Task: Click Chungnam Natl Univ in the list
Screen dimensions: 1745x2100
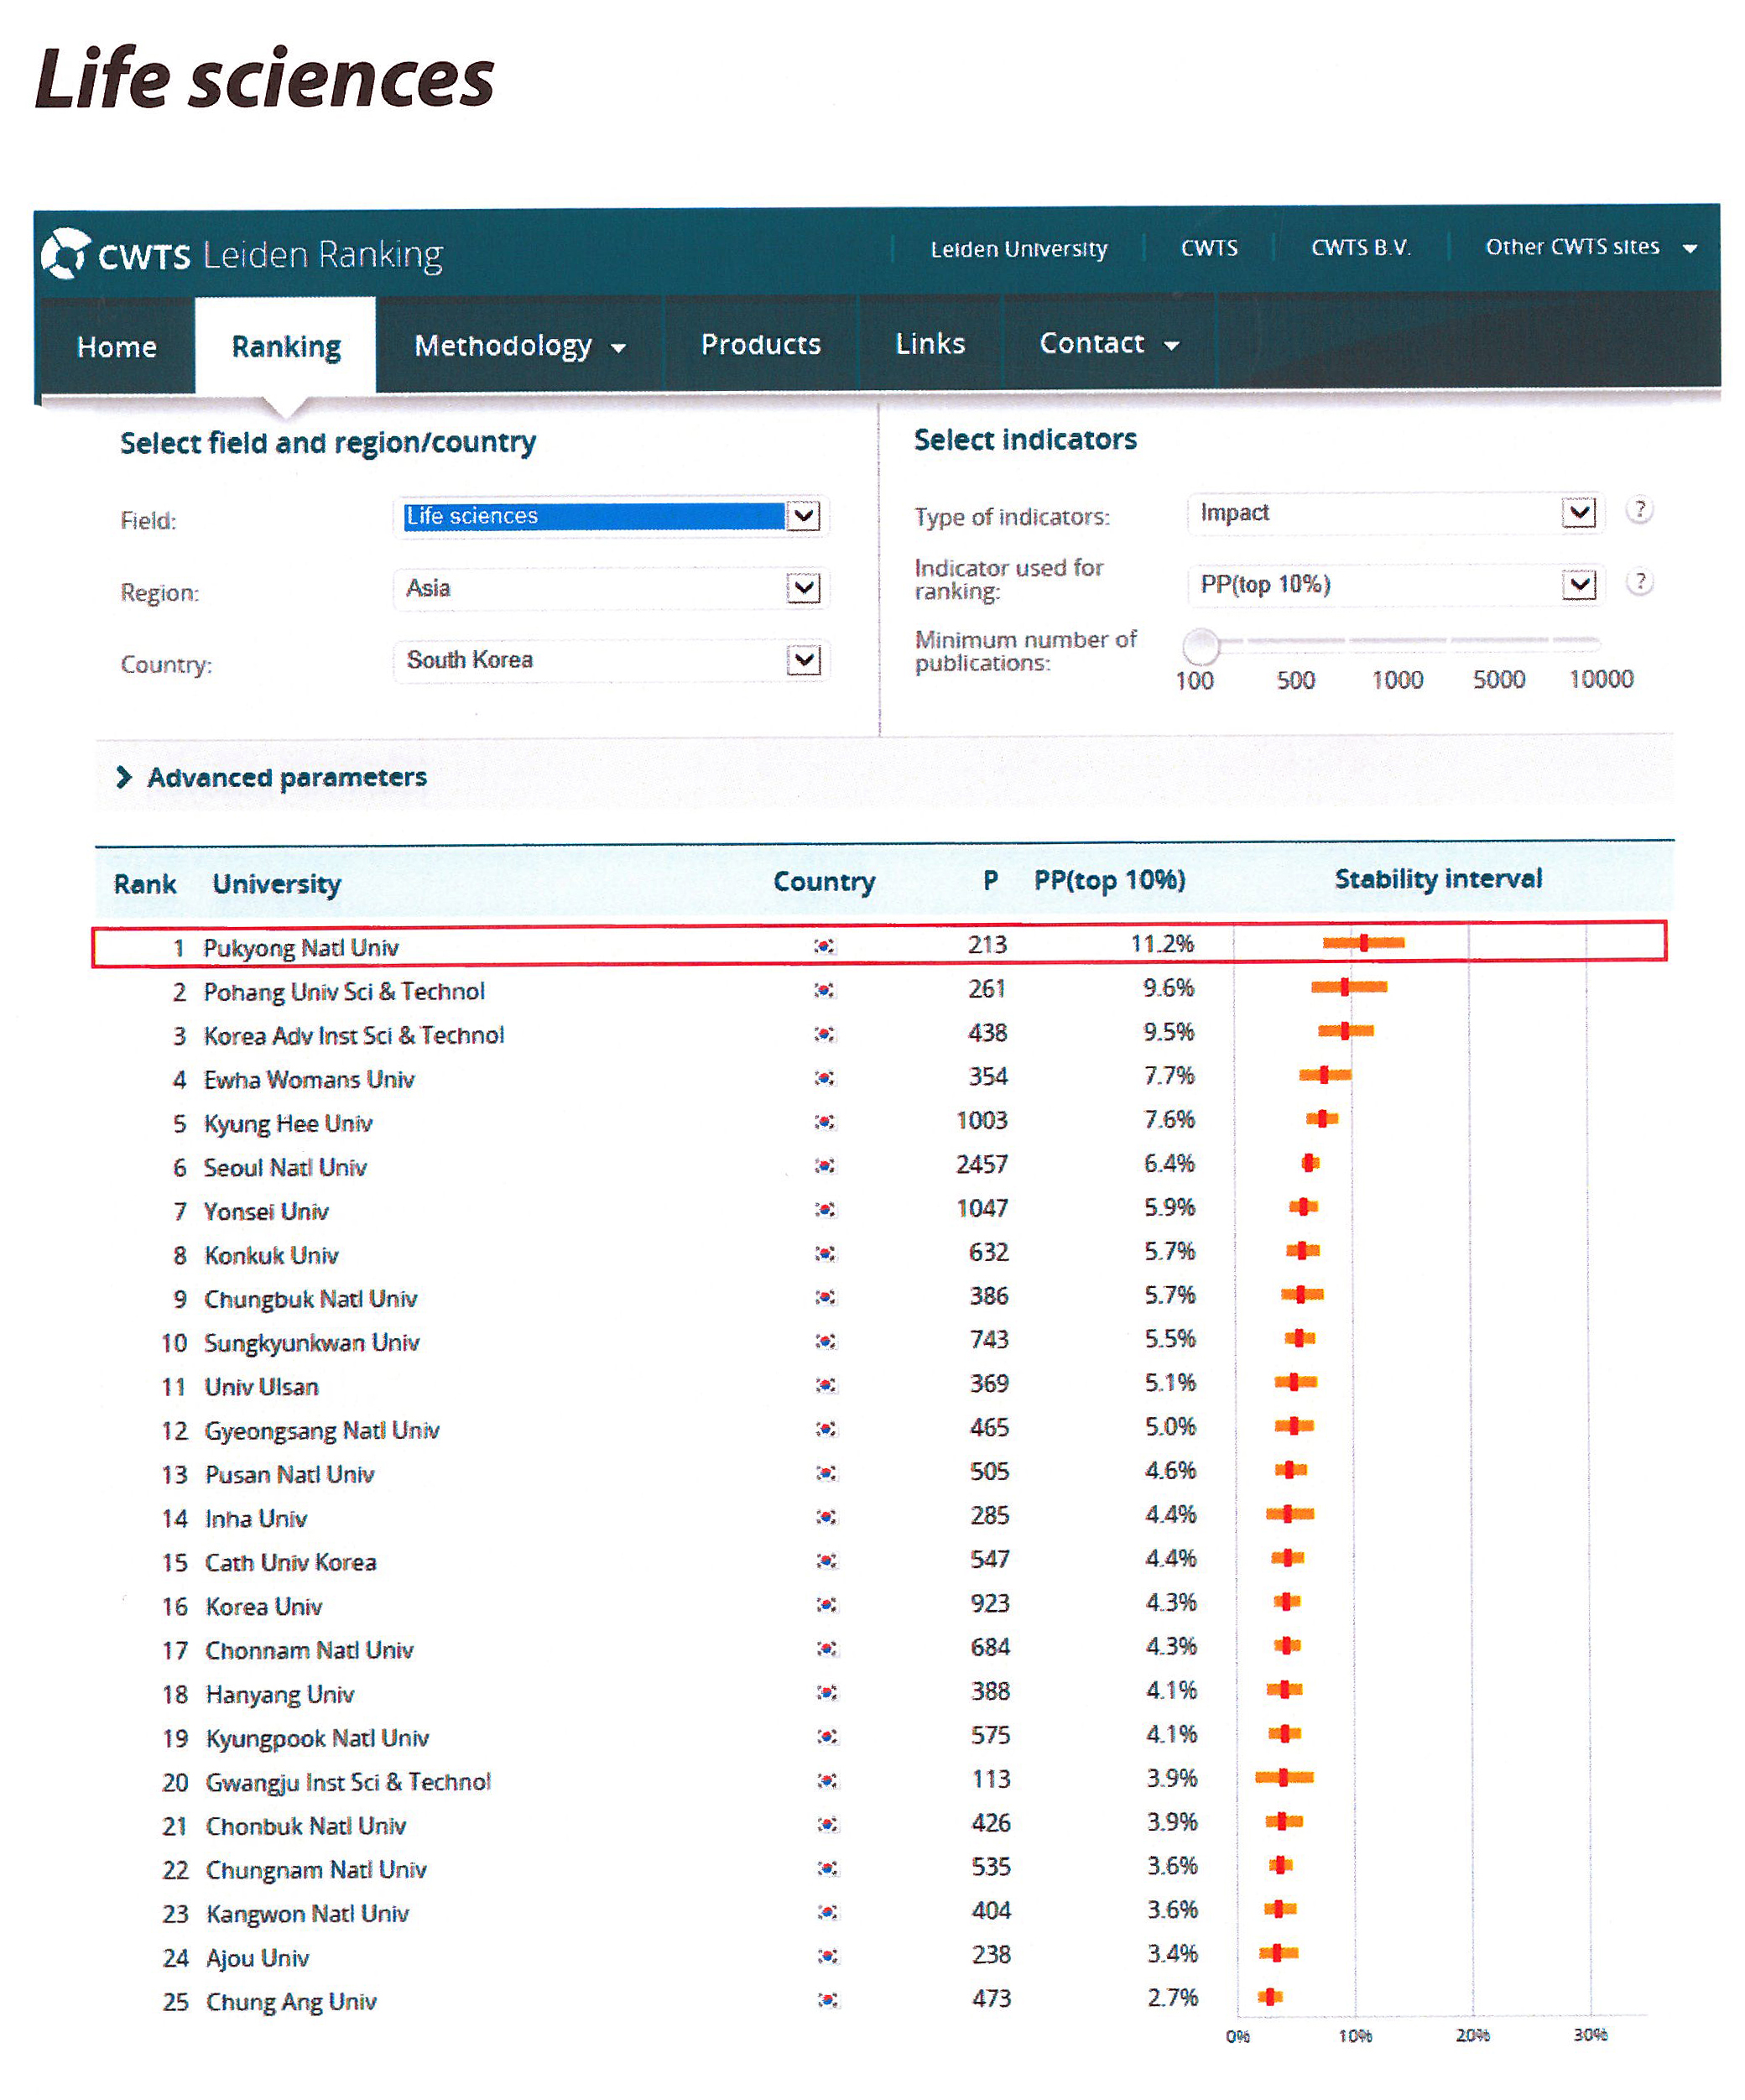Action: tap(316, 1870)
